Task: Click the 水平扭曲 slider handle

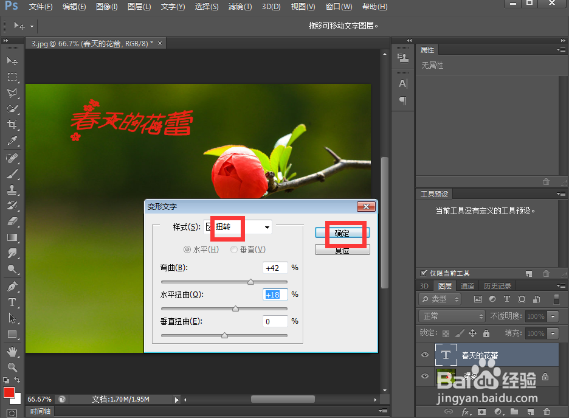Action: click(x=235, y=308)
